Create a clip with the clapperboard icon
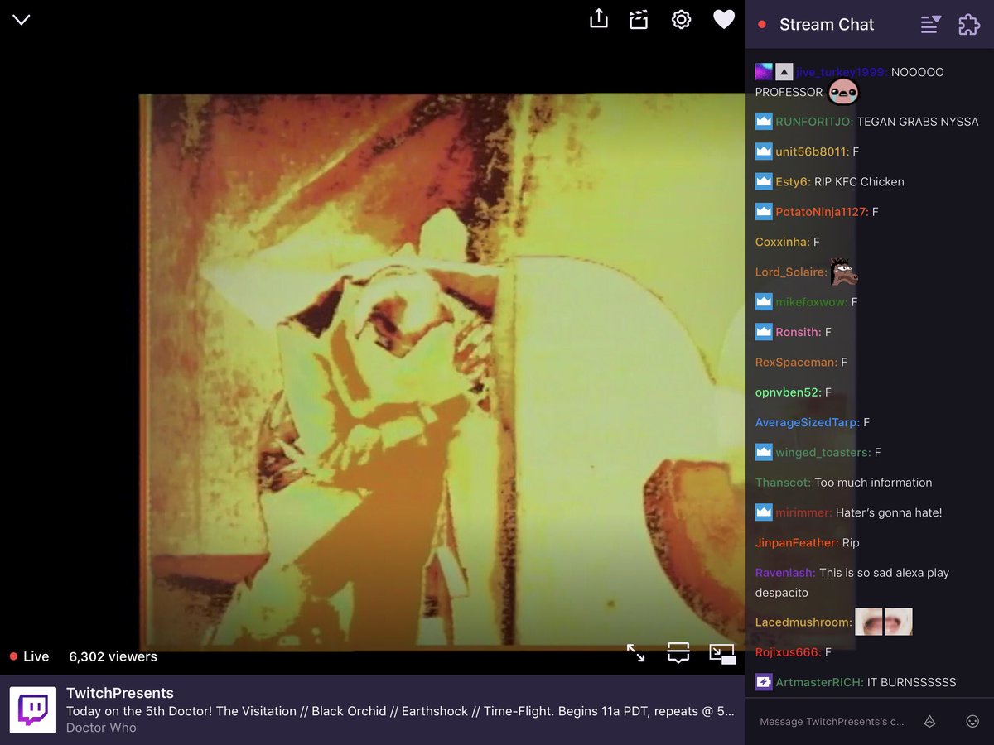Viewport: 994px width, 745px height. [x=639, y=20]
